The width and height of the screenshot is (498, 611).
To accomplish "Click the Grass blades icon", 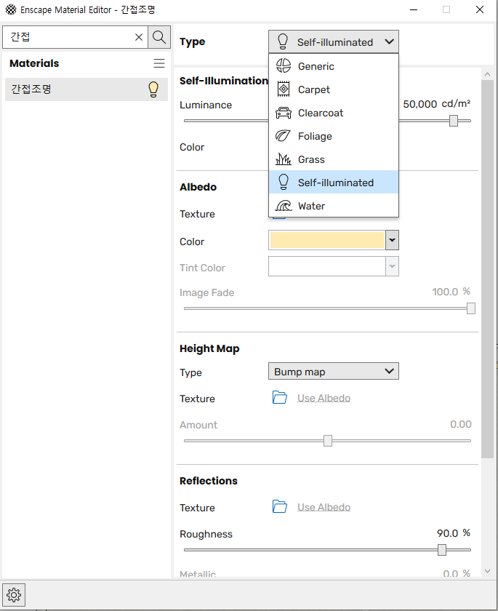I will tap(283, 159).
